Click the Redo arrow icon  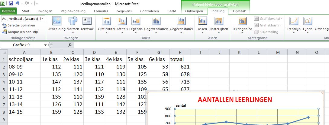click(27, 3)
